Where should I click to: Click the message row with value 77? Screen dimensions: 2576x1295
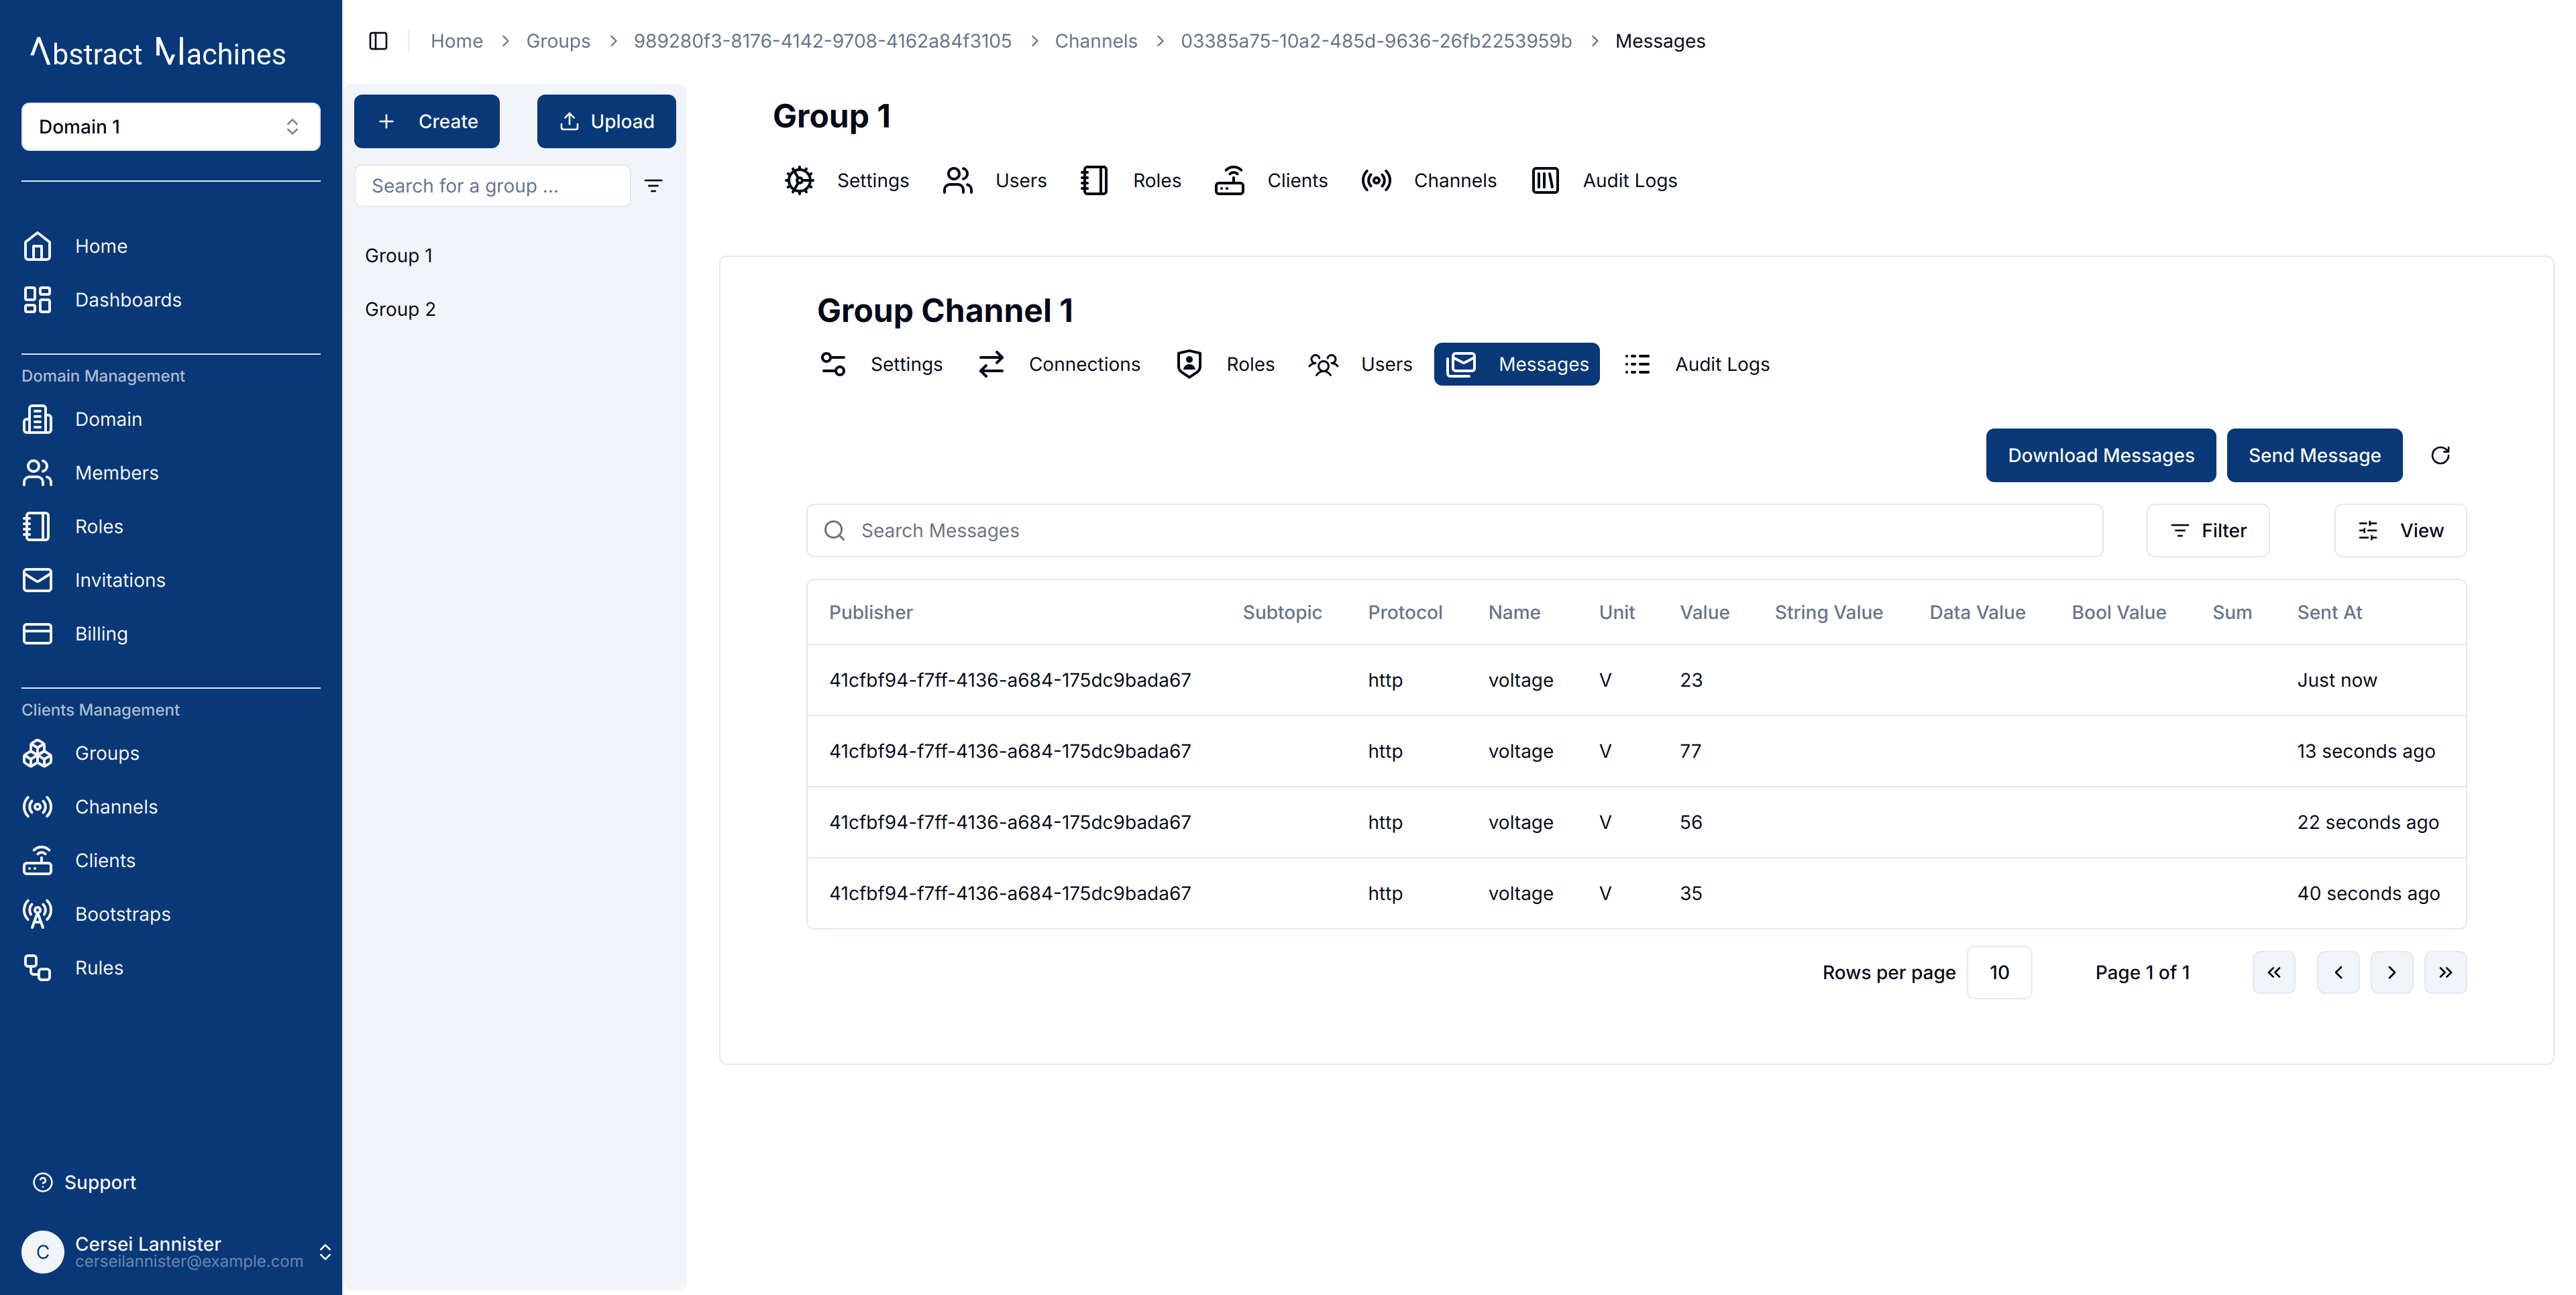tap(1636, 751)
